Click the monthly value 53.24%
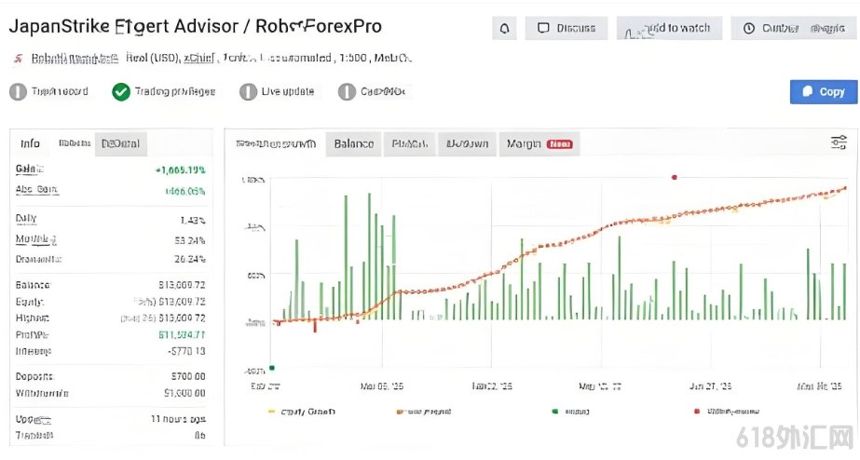This screenshot has height=460, width=860. [x=190, y=240]
